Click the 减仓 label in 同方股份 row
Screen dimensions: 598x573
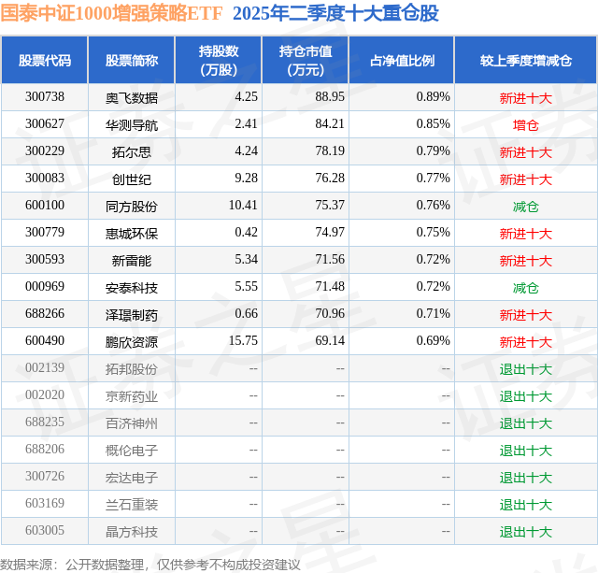coord(525,207)
